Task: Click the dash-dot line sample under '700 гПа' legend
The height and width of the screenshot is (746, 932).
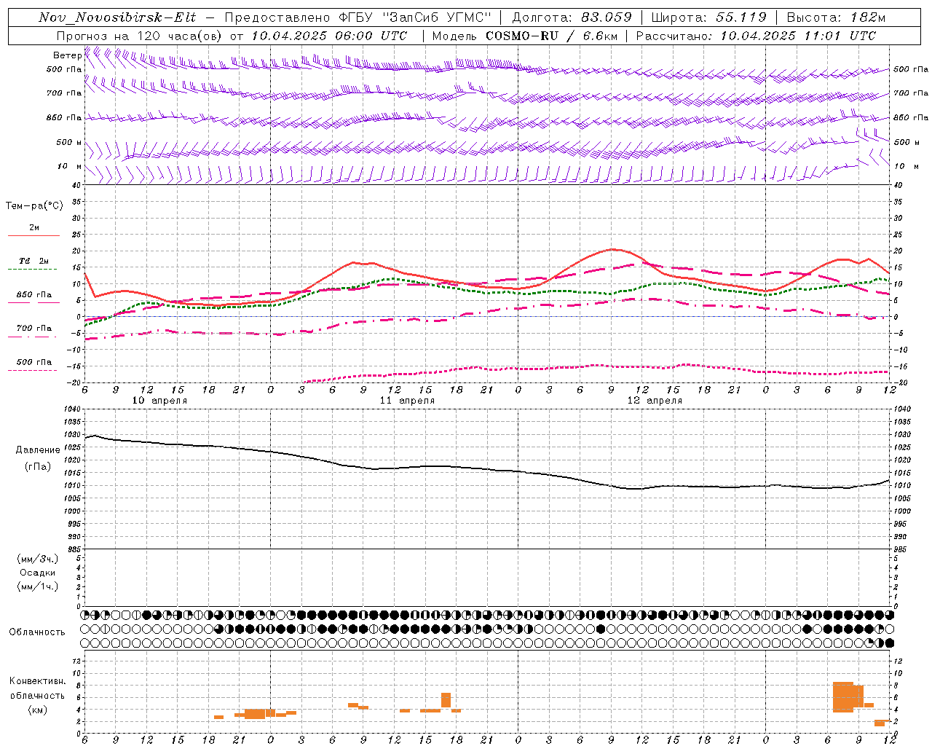Action: coord(33,337)
